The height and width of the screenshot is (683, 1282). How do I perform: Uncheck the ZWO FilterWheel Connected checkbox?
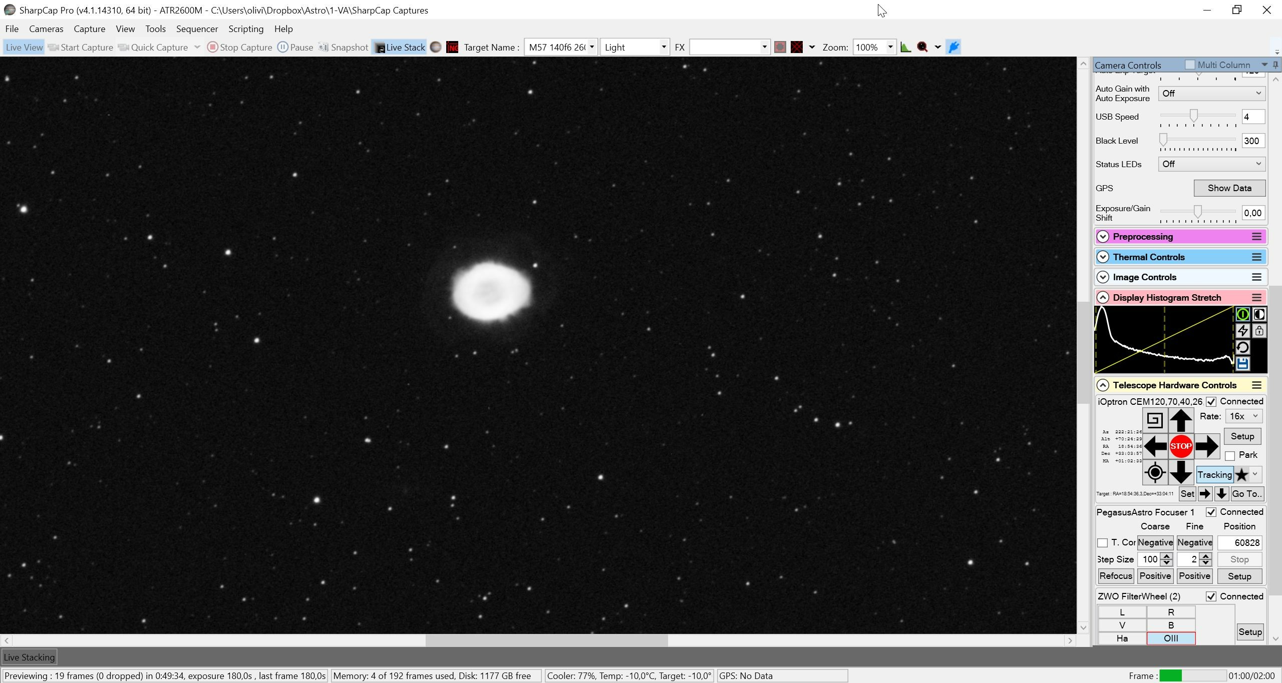point(1211,596)
